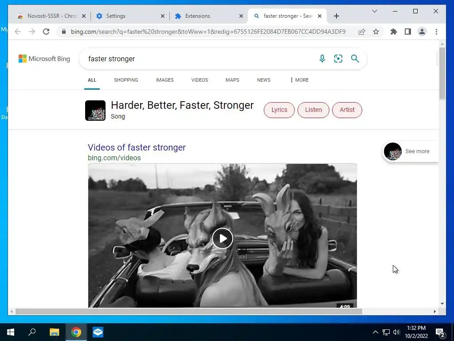Select the VIDEOS search category
The image size is (454, 341).
200,80
